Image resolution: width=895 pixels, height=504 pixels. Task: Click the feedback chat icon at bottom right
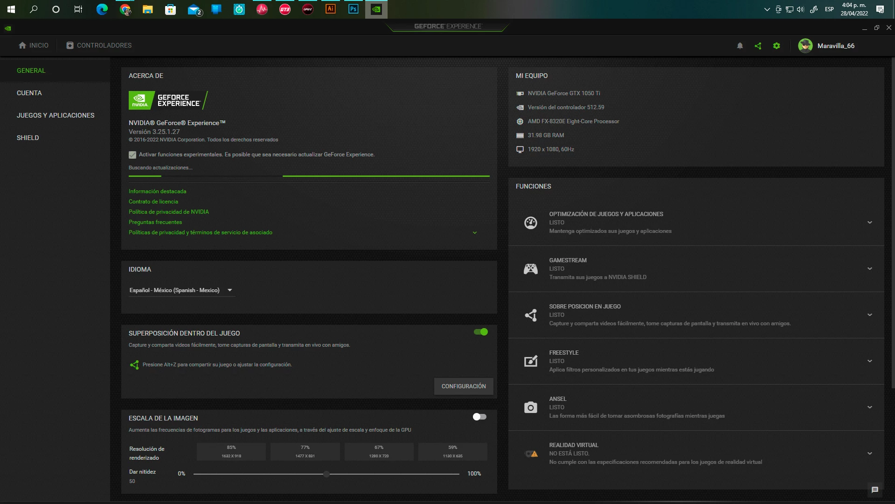[x=875, y=490]
